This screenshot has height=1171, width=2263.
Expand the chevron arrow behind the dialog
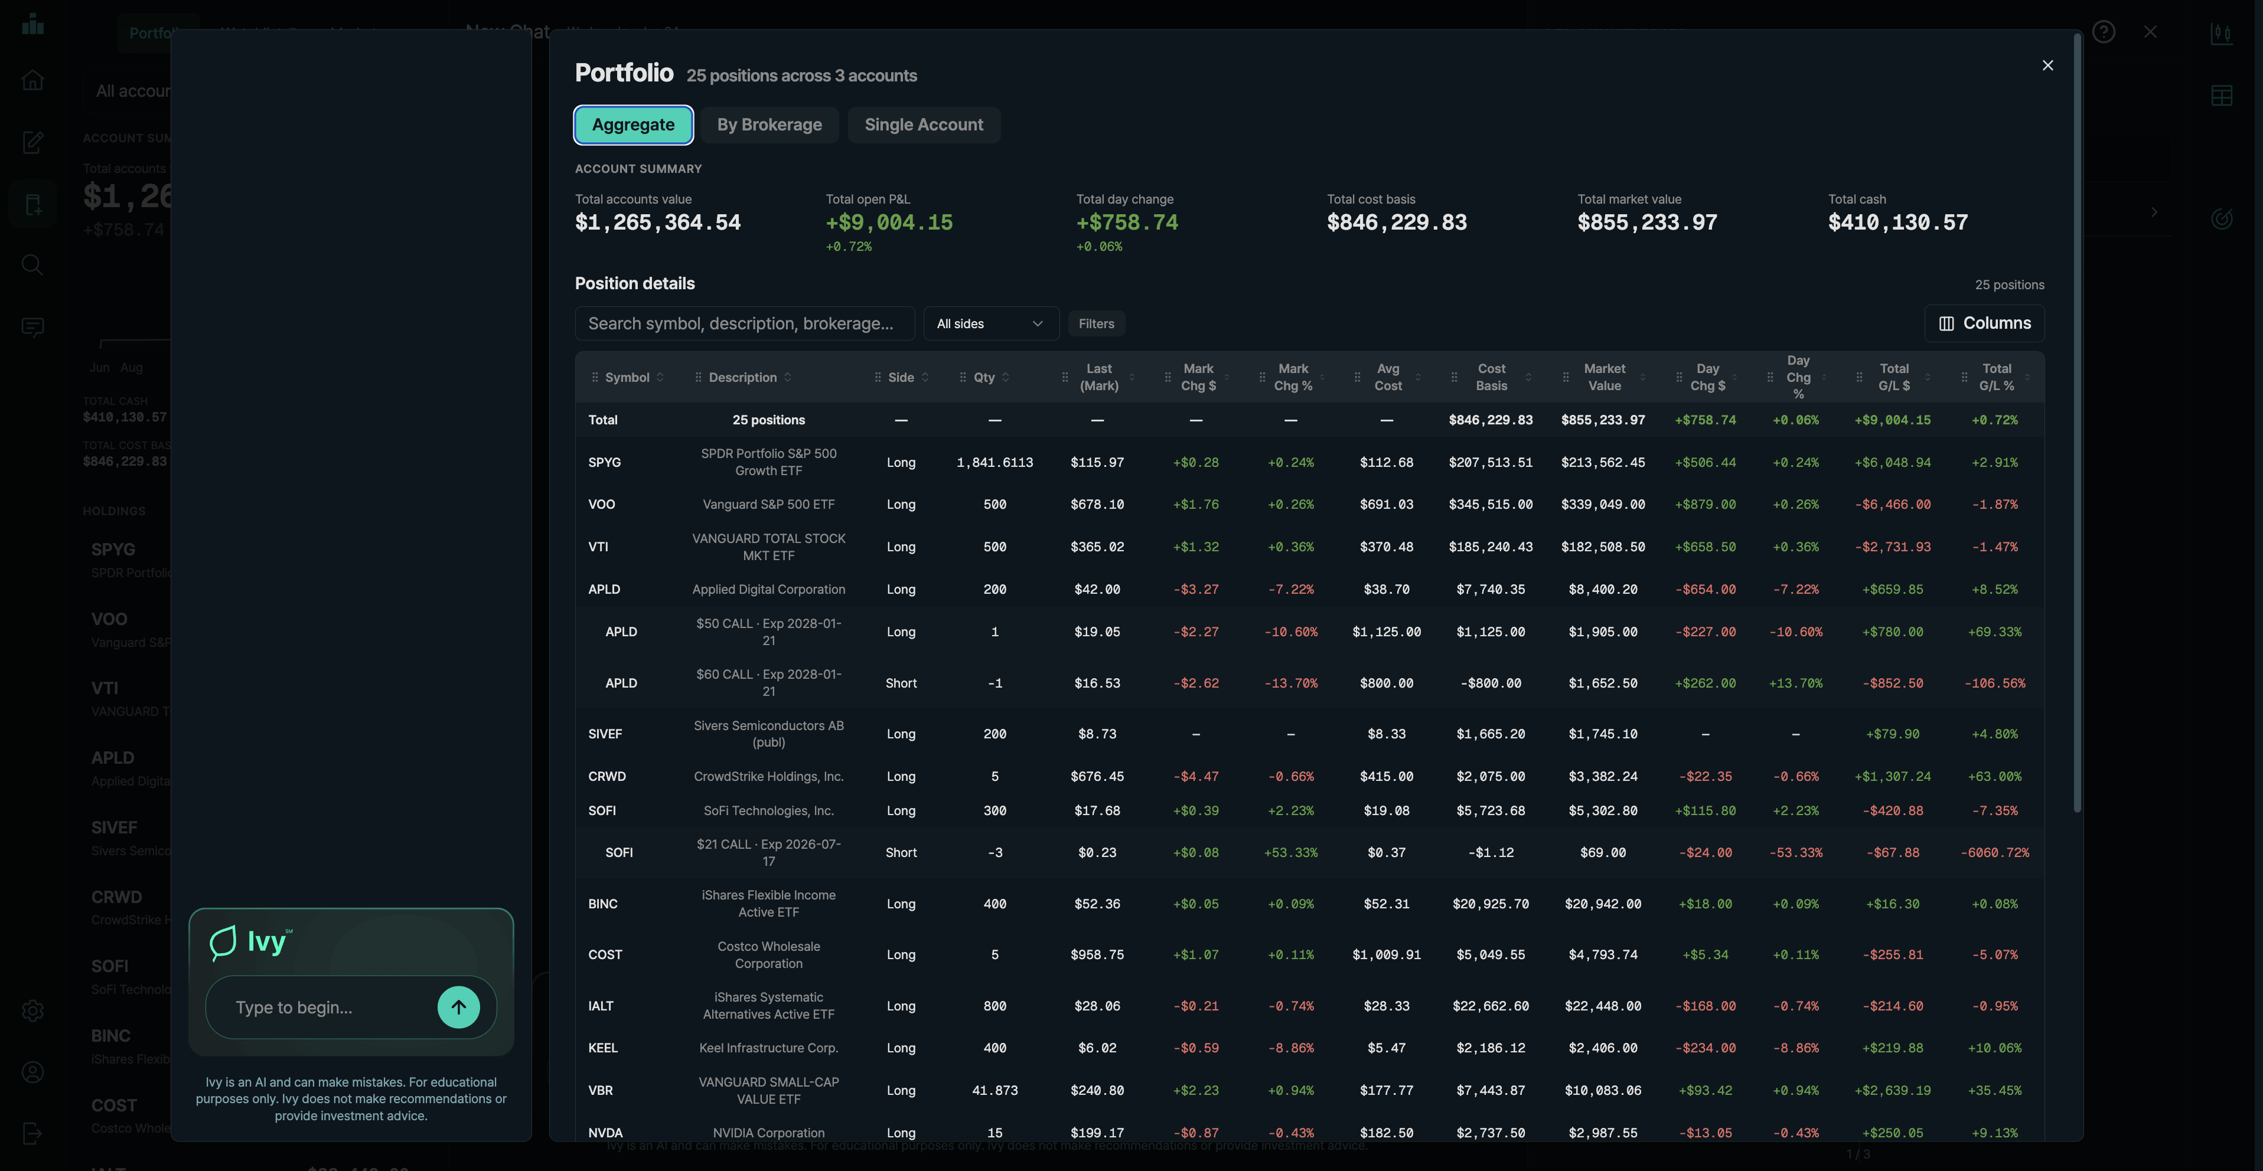coord(2154,212)
